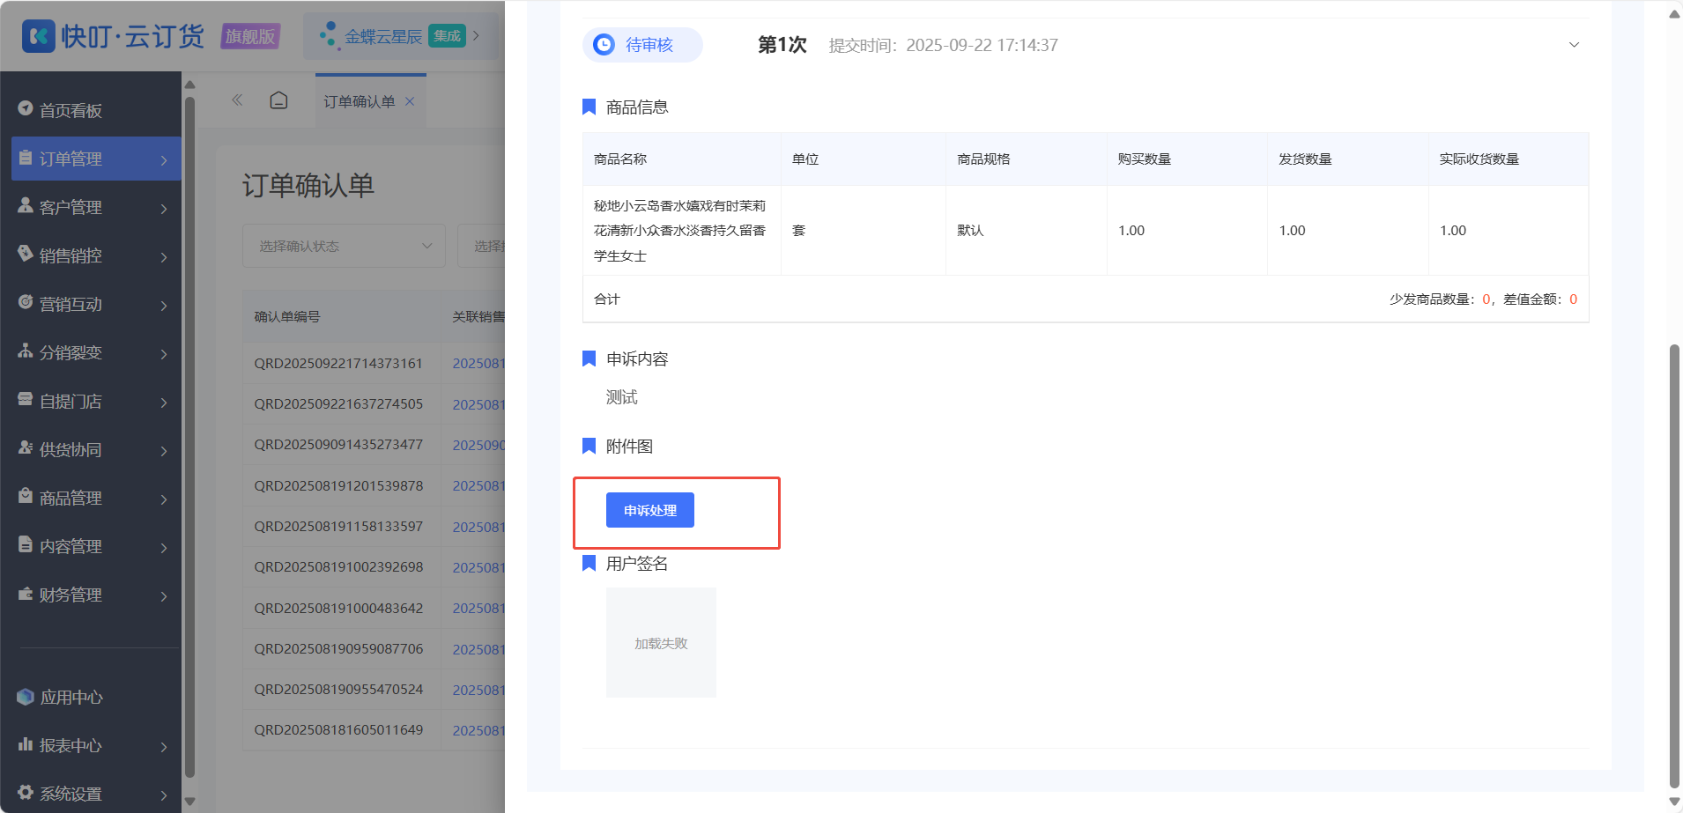Click the sidebar vertical scrollbar

pos(189,436)
